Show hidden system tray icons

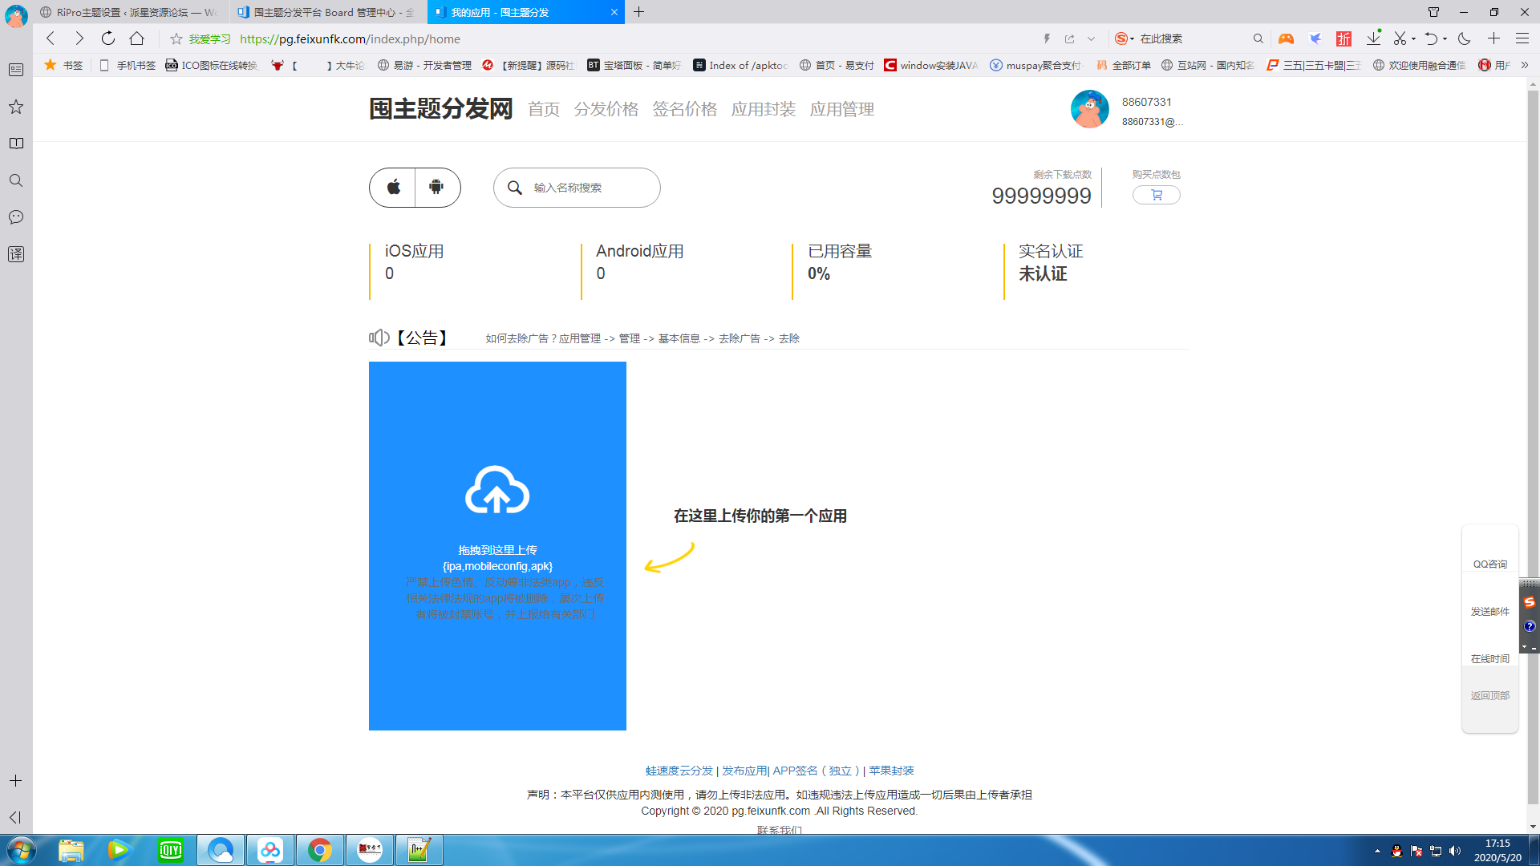tap(1377, 851)
